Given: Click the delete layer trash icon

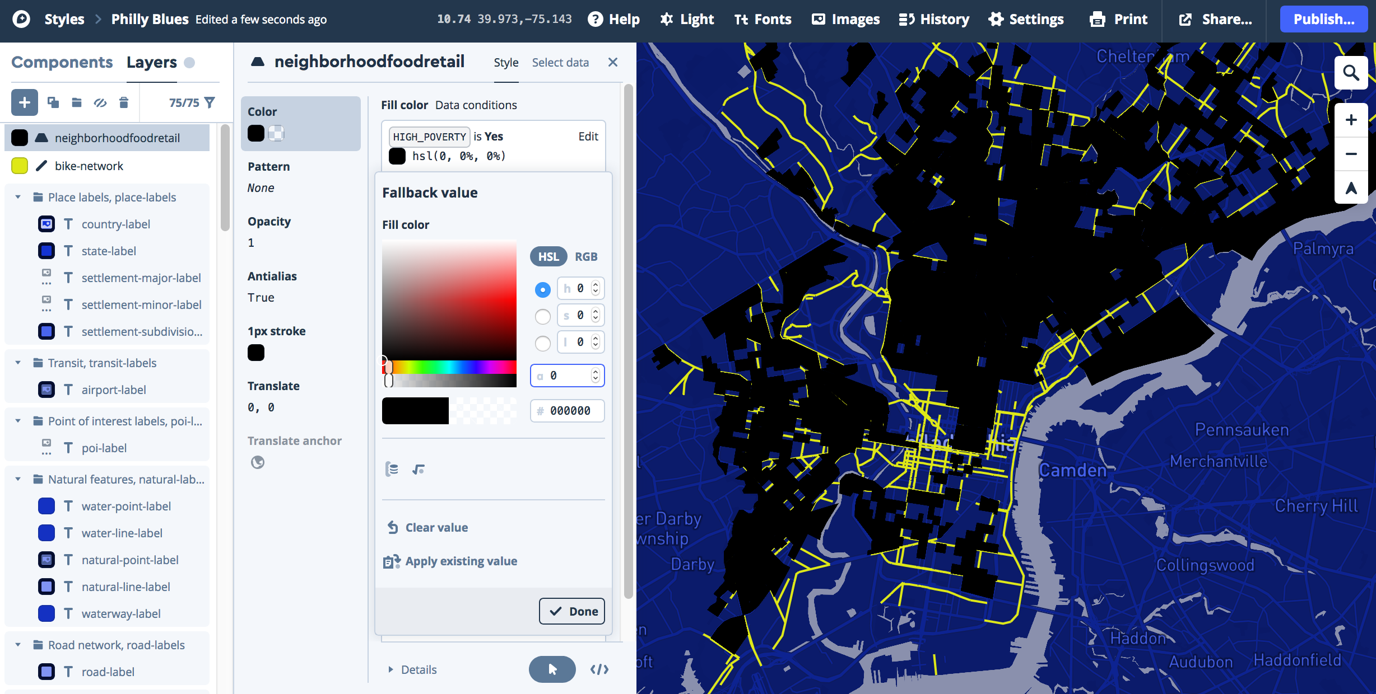Looking at the screenshot, I should click(124, 102).
